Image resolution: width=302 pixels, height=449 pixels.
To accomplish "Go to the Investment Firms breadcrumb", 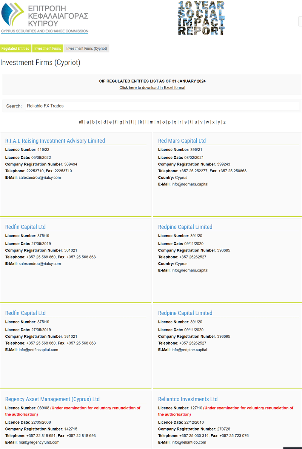I will (48, 48).
